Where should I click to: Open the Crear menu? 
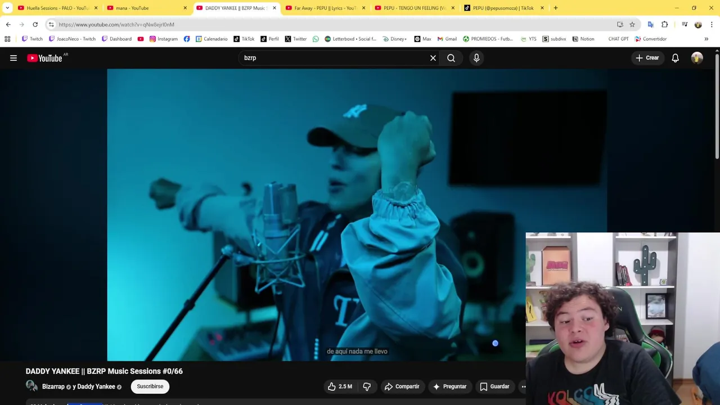(x=647, y=58)
